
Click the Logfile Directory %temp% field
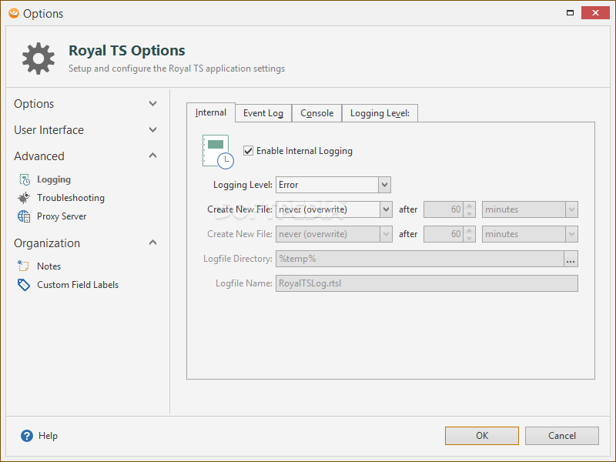point(420,259)
